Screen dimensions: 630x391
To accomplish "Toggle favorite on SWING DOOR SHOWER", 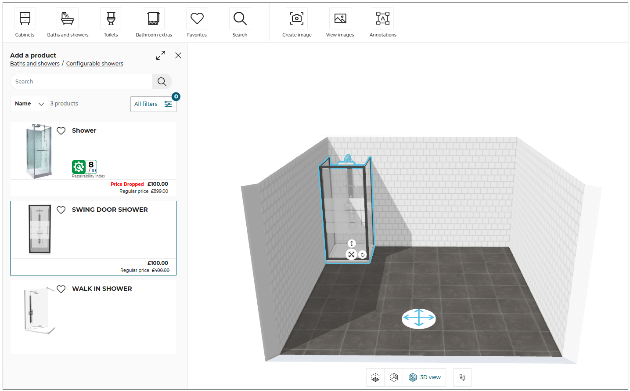I will tap(61, 210).
